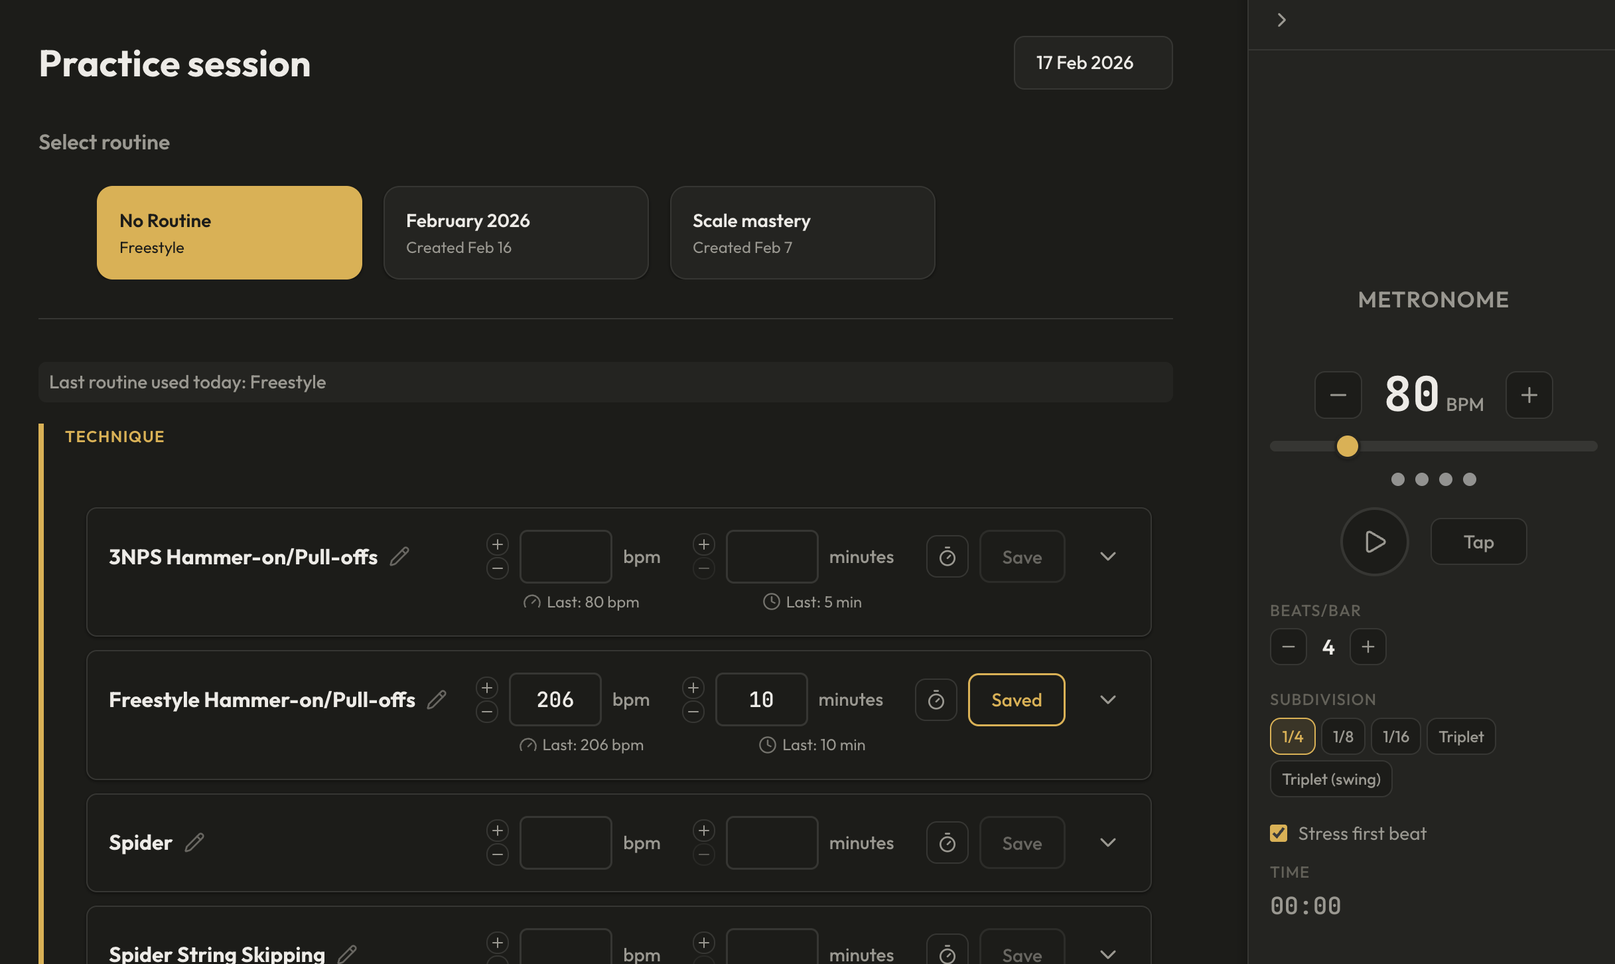The image size is (1615, 964).
Task: Expand the Spider exercise details
Action: [x=1107, y=843]
